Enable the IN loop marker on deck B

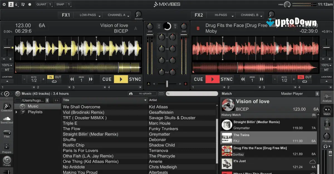301,77
